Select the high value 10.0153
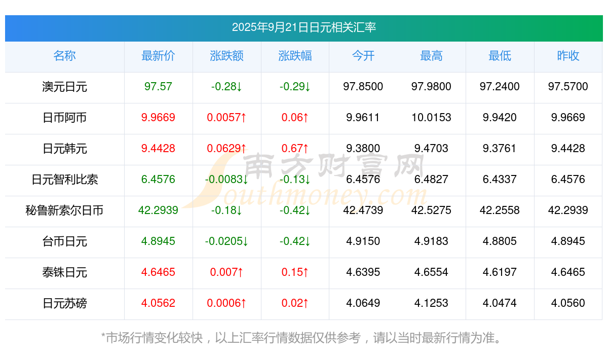 (432, 118)
